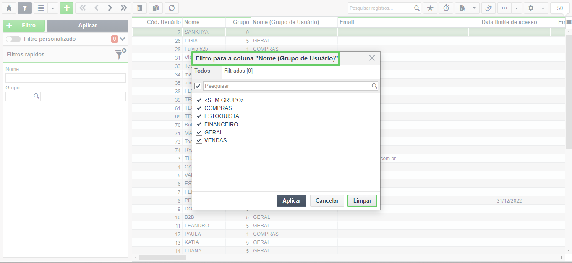
Task: Select the LEANDRO row name cell
Action: pyautogui.click(x=204, y=226)
